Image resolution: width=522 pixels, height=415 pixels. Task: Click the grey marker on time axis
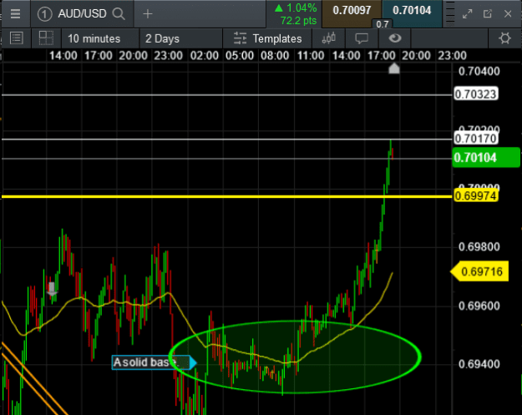tap(394, 68)
